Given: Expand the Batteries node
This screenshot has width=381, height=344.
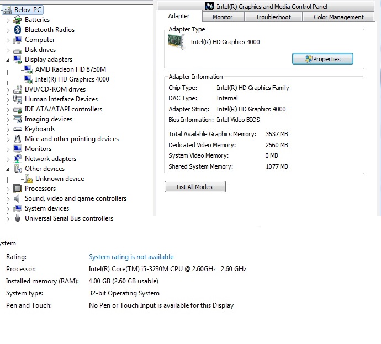Looking at the screenshot, I should point(8,20).
